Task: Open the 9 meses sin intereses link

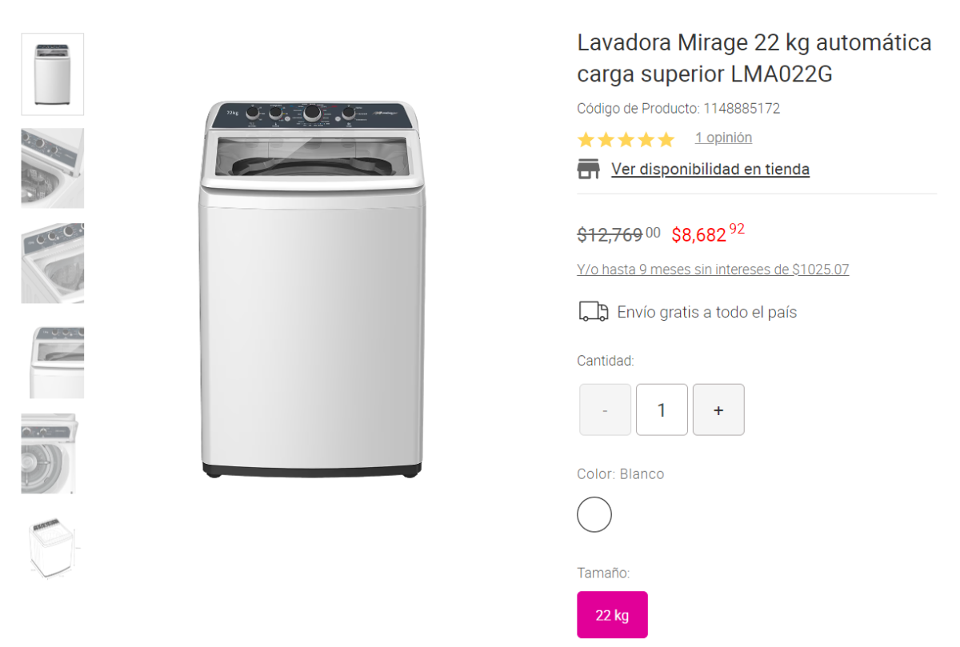Action: click(x=713, y=270)
